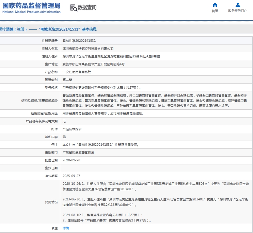Select the 备注 text 本文件与注册证共同使用
Viewport: 253px width, 233px height.
point(101,145)
